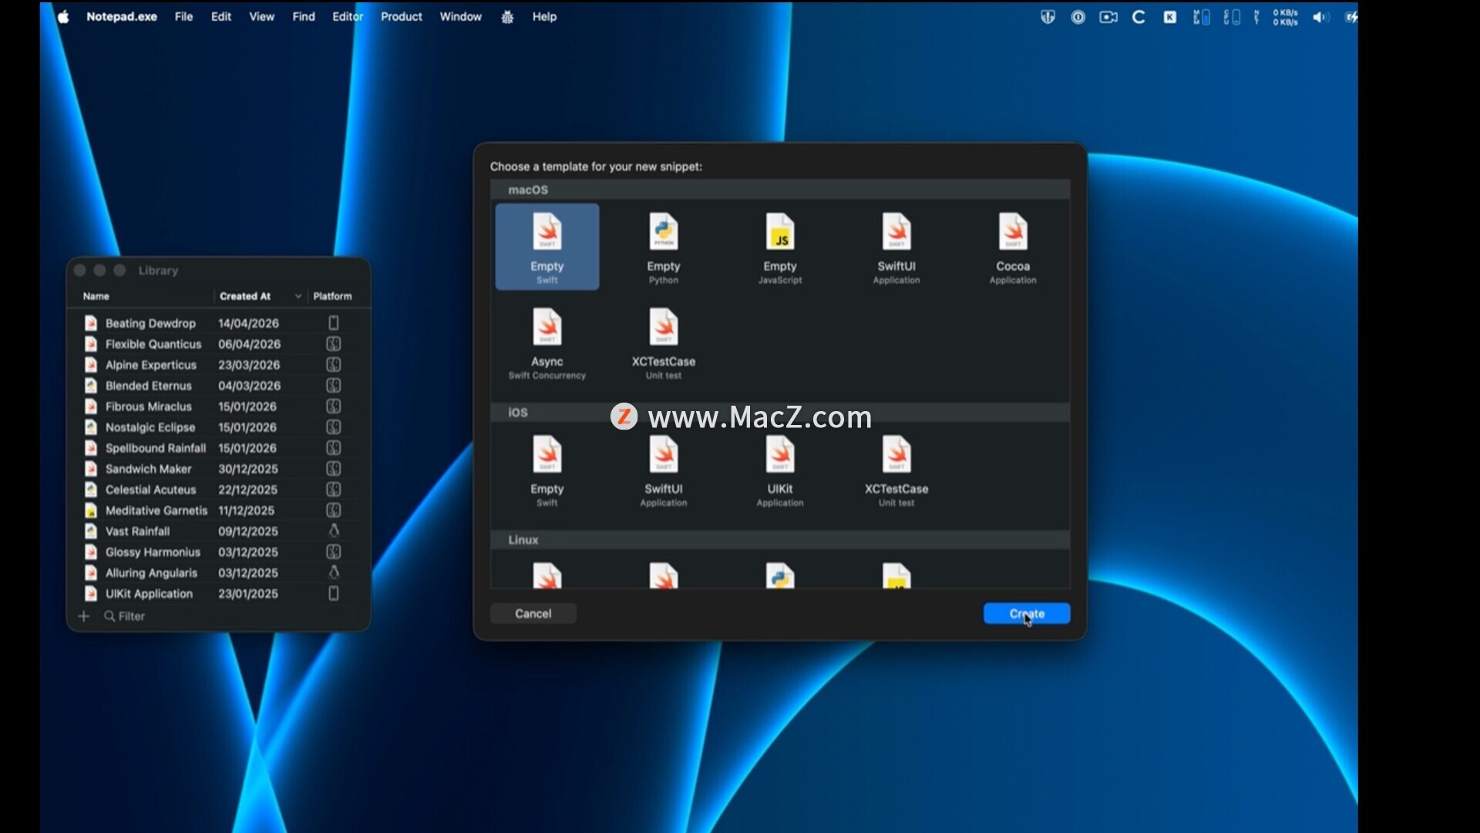Choose the Cocoa Application template
The height and width of the screenshot is (833, 1480).
click(1013, 247)
